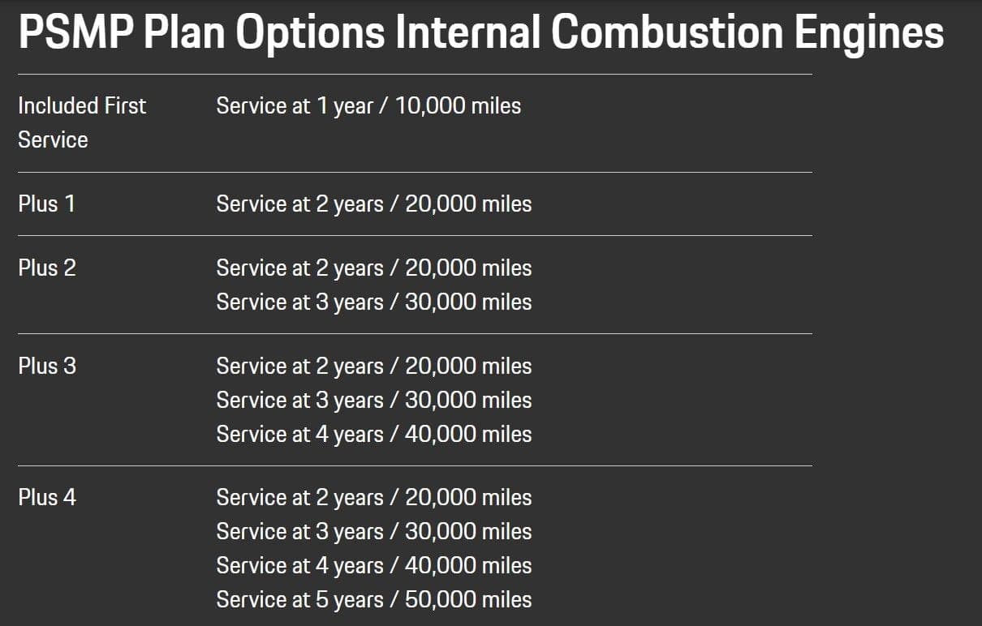982x626 pixels.
Task: Click Plus 3's 3 years service line
Action: 373,401
